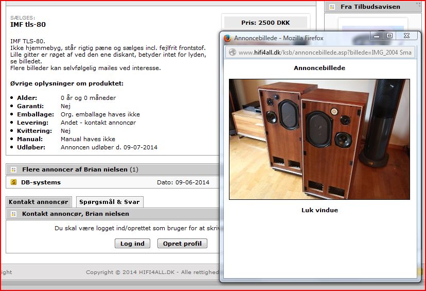Click Annoncen udløber d. 09-07-2014 text
Viewport: 426px width, 291px height.
(109, 147)
